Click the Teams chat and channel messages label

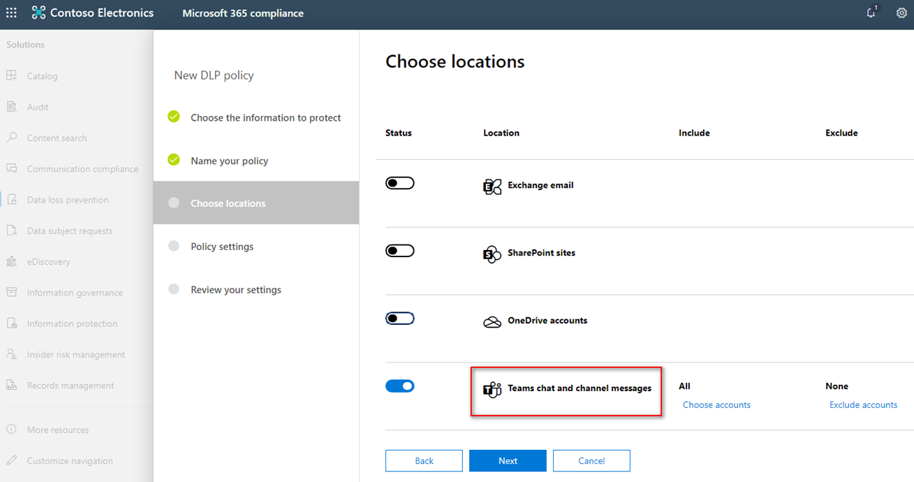click(x=580, y=388)
